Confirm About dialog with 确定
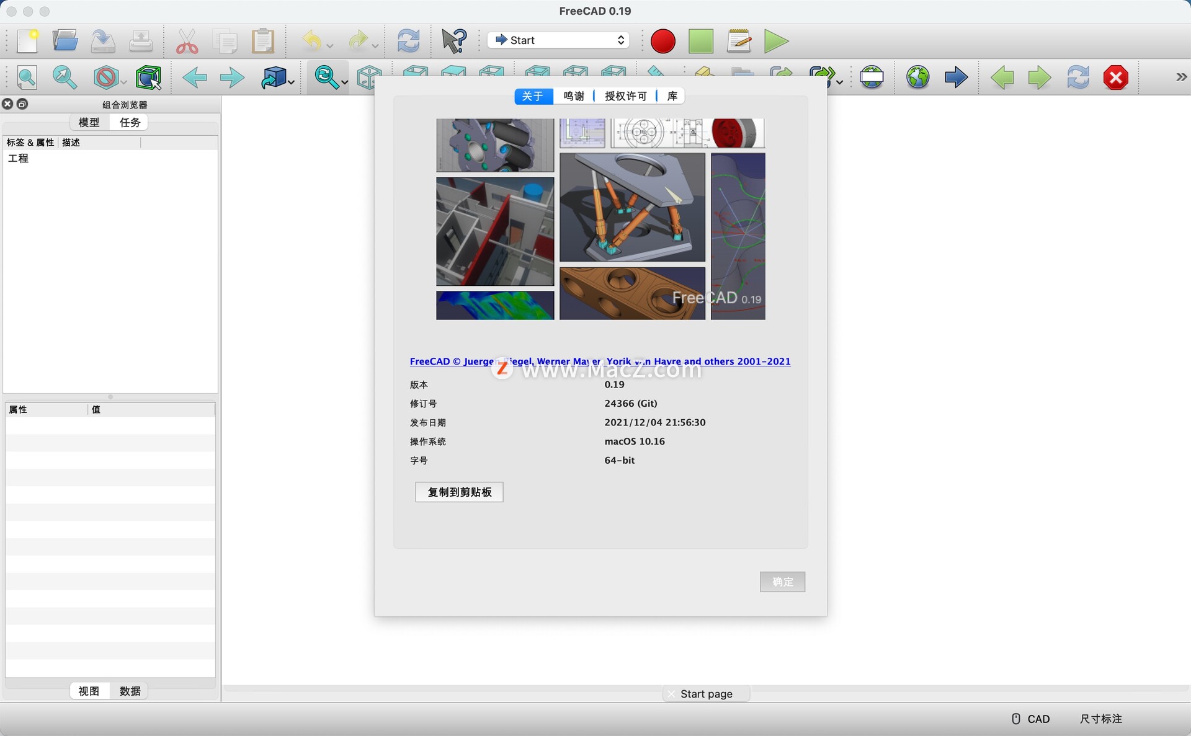 tap(782, 582)
